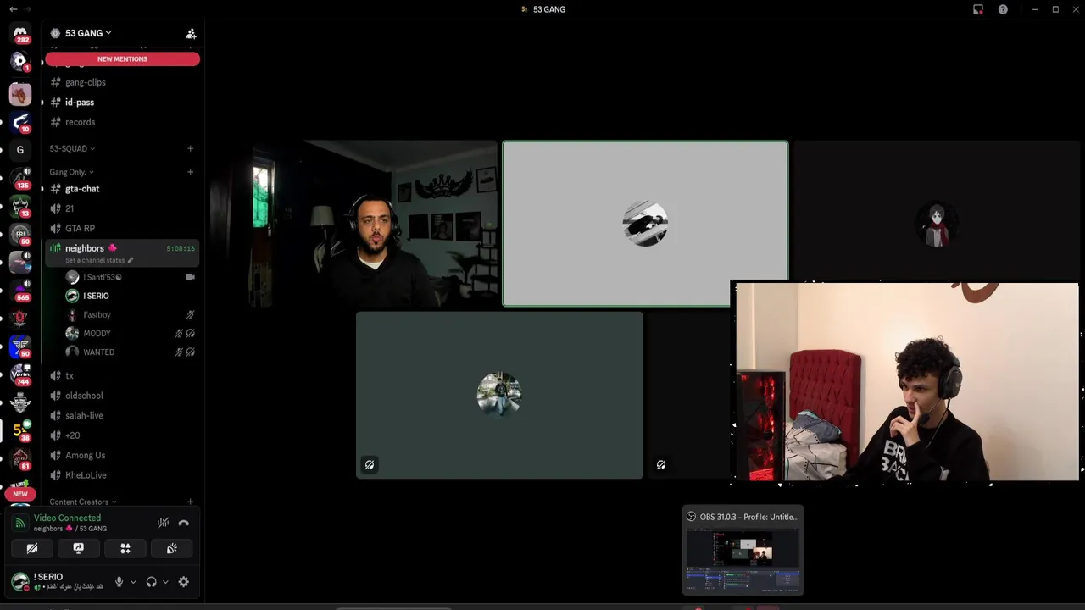Create a channel in Gang Only. category
This screenshot has height=610, width=1085.
point(190,172)
